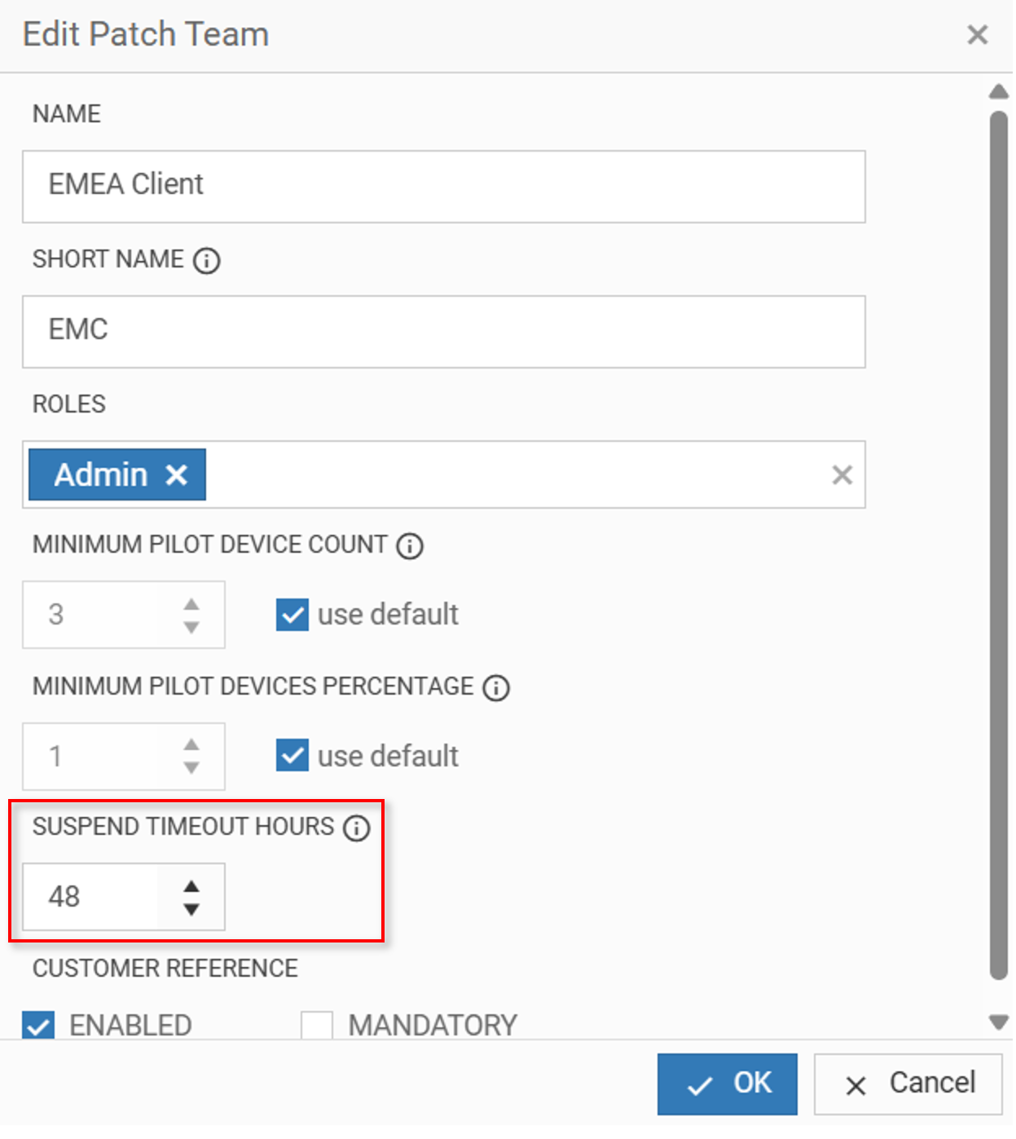Increase suspend timeout hours
This screenshot has width=1016, height=1139.
(191, 886)
